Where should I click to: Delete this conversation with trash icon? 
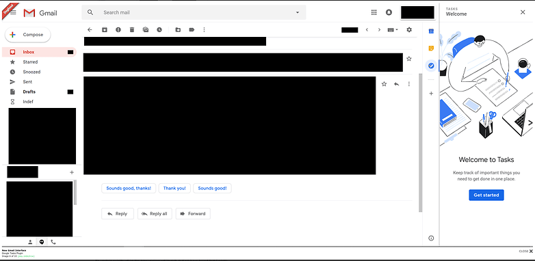click(x=132, y=30)
